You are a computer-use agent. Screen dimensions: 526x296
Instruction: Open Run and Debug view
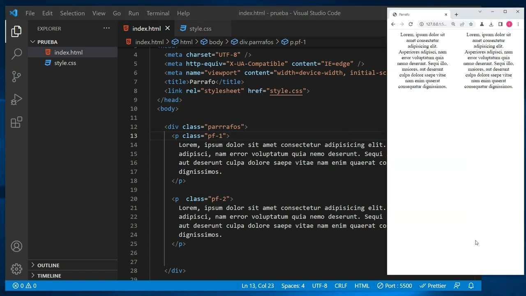coord(16,99)
